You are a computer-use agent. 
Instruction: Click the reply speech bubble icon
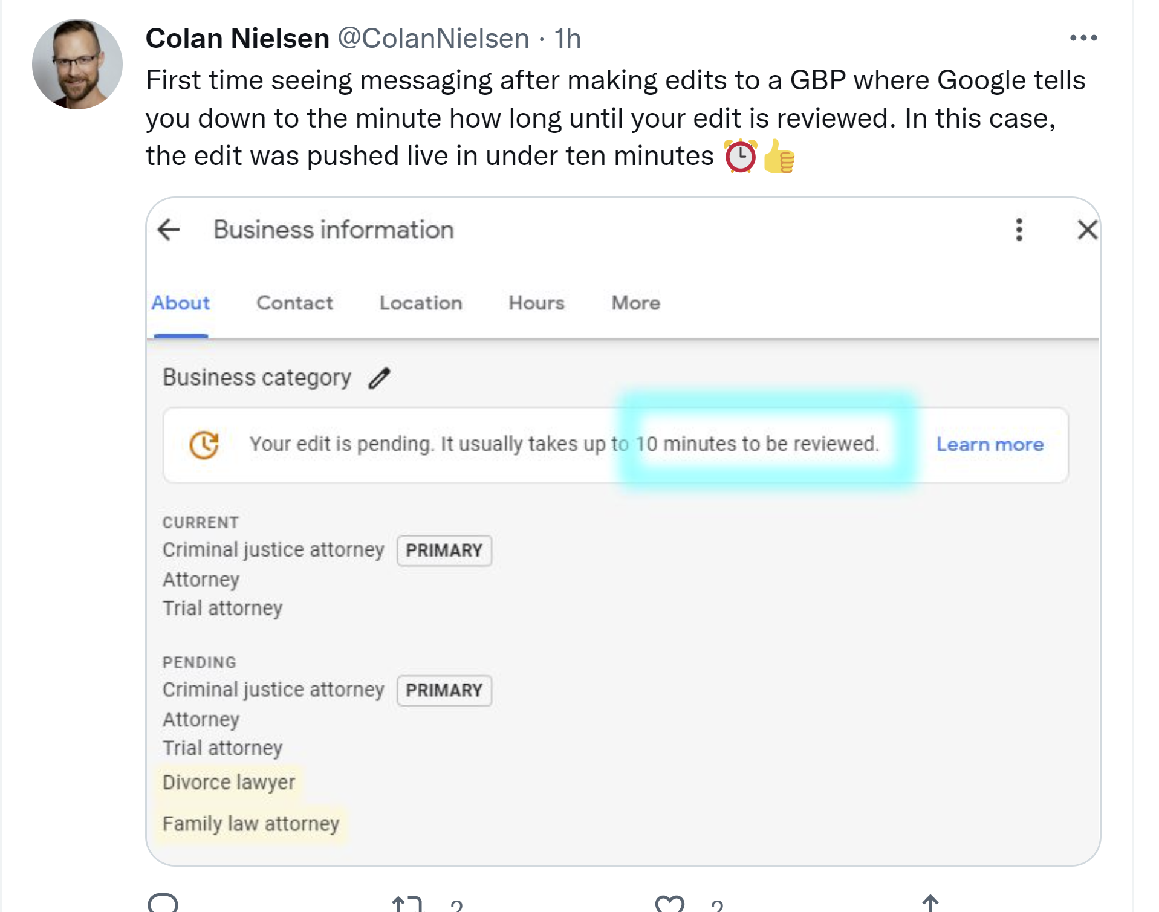click(x=163, y=903)
